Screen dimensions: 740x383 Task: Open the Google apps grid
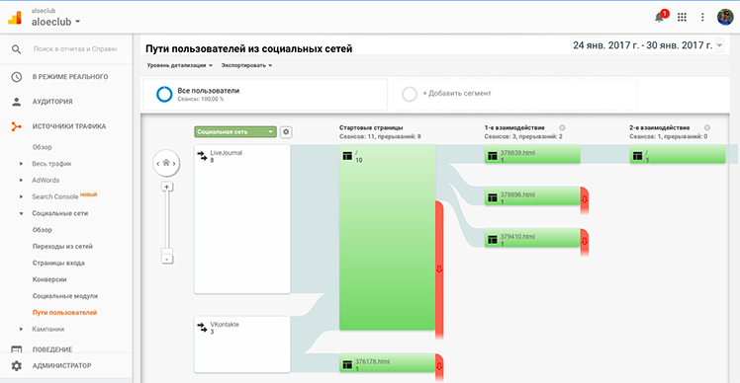[x=682, y=18]
